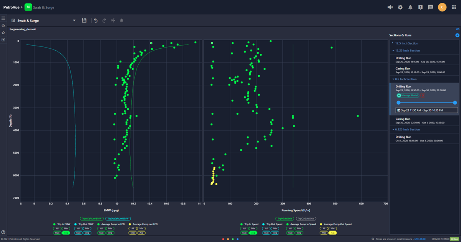Click the report issue bookmark icon
Screen dimensions: 461x242
tap(420, 7)
